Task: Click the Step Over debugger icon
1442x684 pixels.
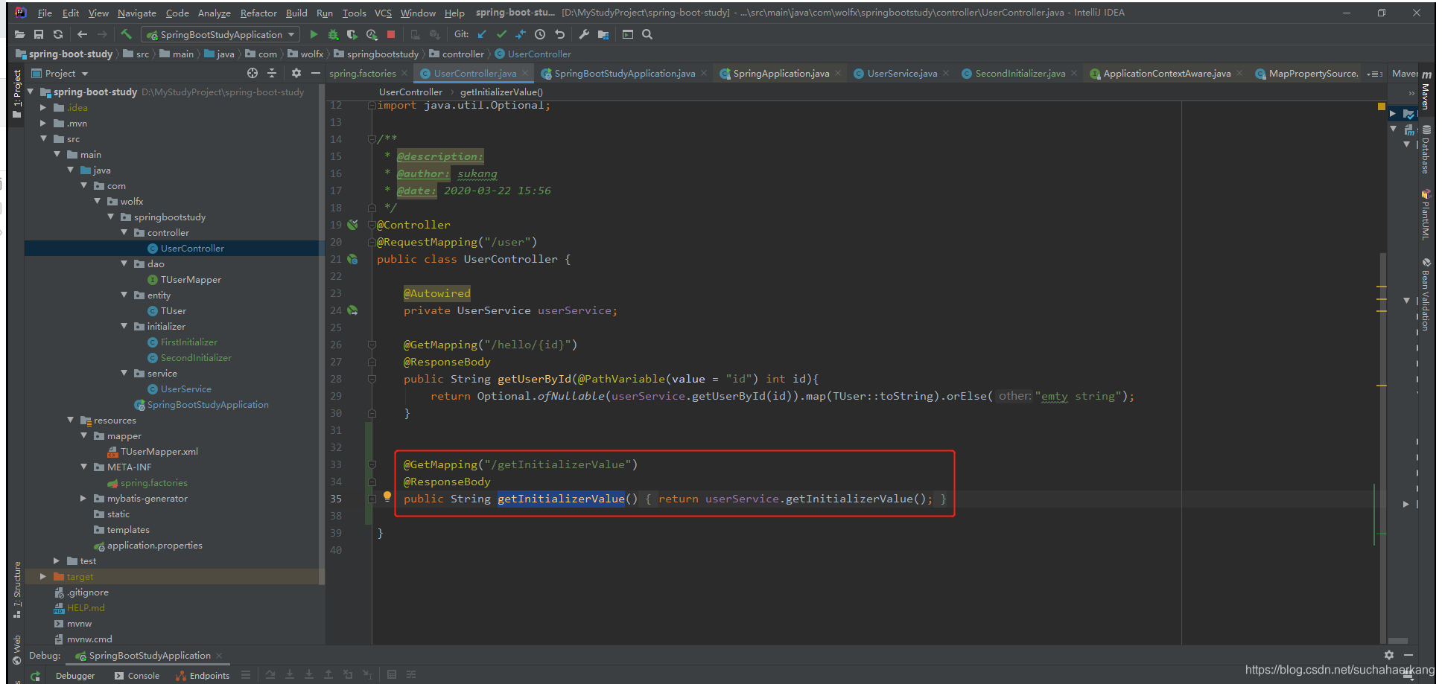Action: (270, 675)
